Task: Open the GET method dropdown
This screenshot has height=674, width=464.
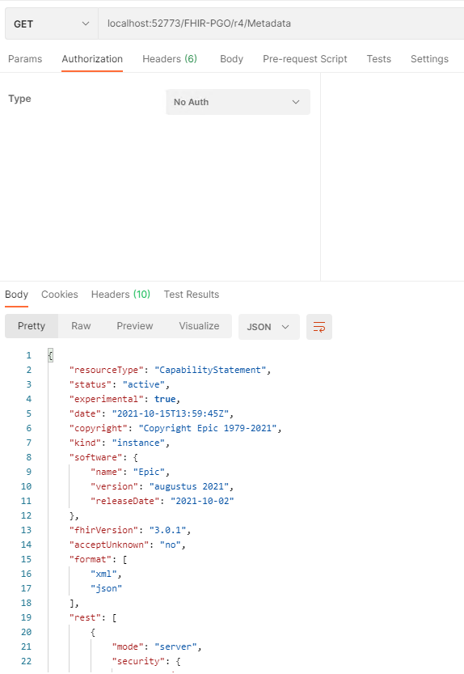Action: coord(52,23)
